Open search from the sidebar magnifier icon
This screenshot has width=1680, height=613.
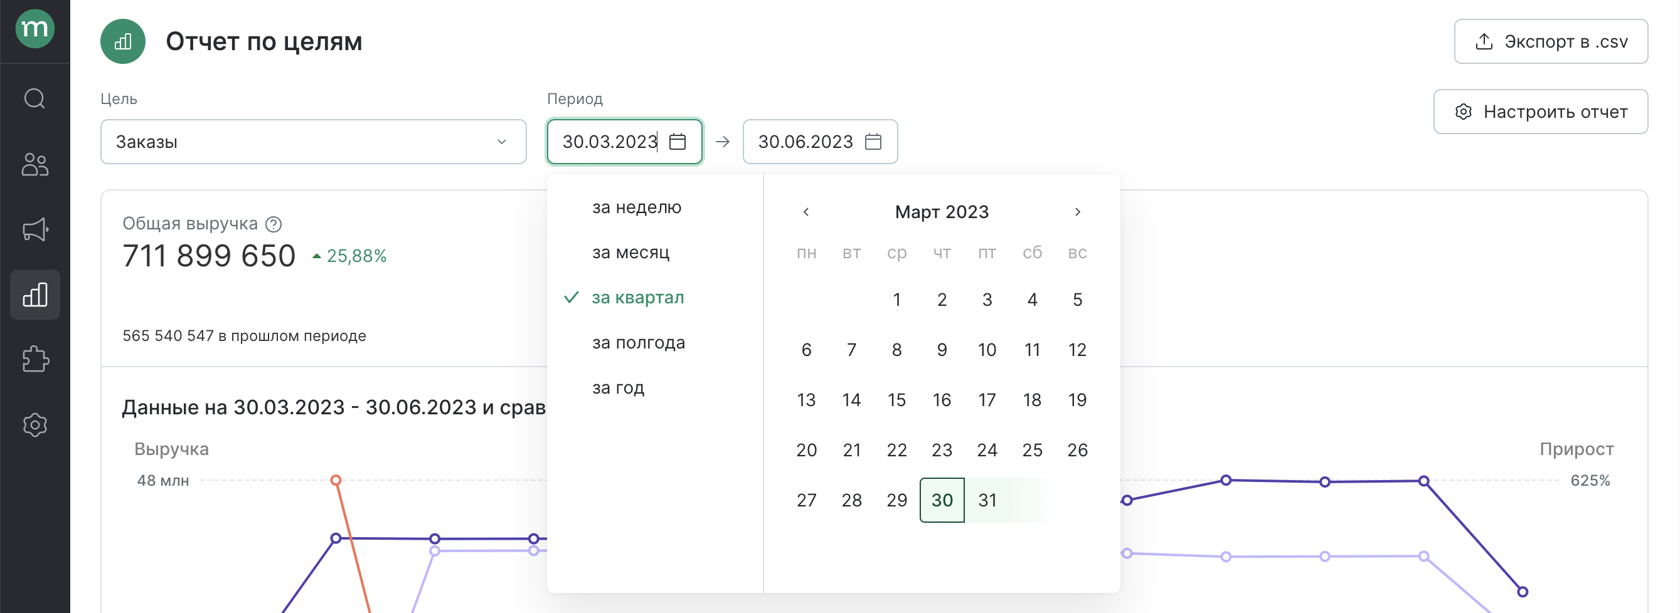[35, 99]
